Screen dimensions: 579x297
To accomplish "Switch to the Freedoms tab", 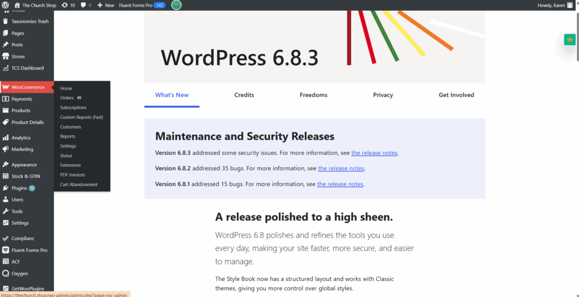I will pos(313,95).
